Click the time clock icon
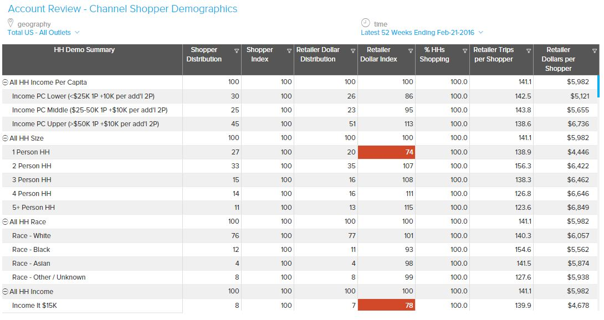This screenshot has height=320, width=604. 365,23
